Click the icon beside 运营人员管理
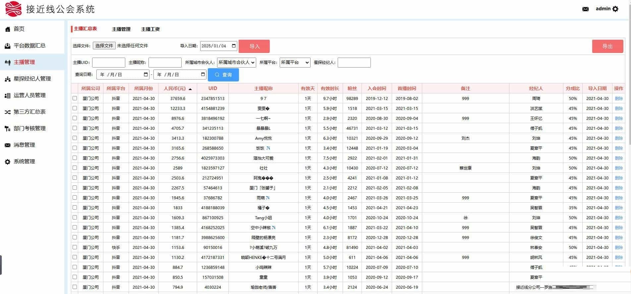631x294 pixels. (8, 95)
